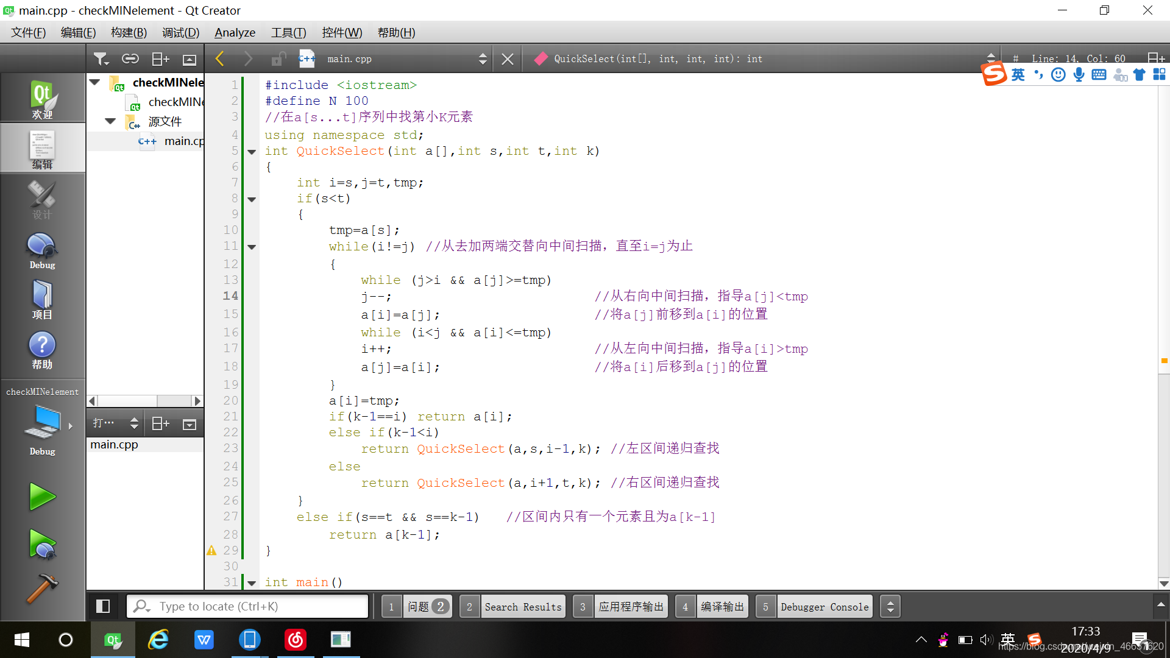The width and height of the screenshot is (1170, 658).
Task: Open the QuickSelect symbol dropdown
Action: (x=991, y=58)
